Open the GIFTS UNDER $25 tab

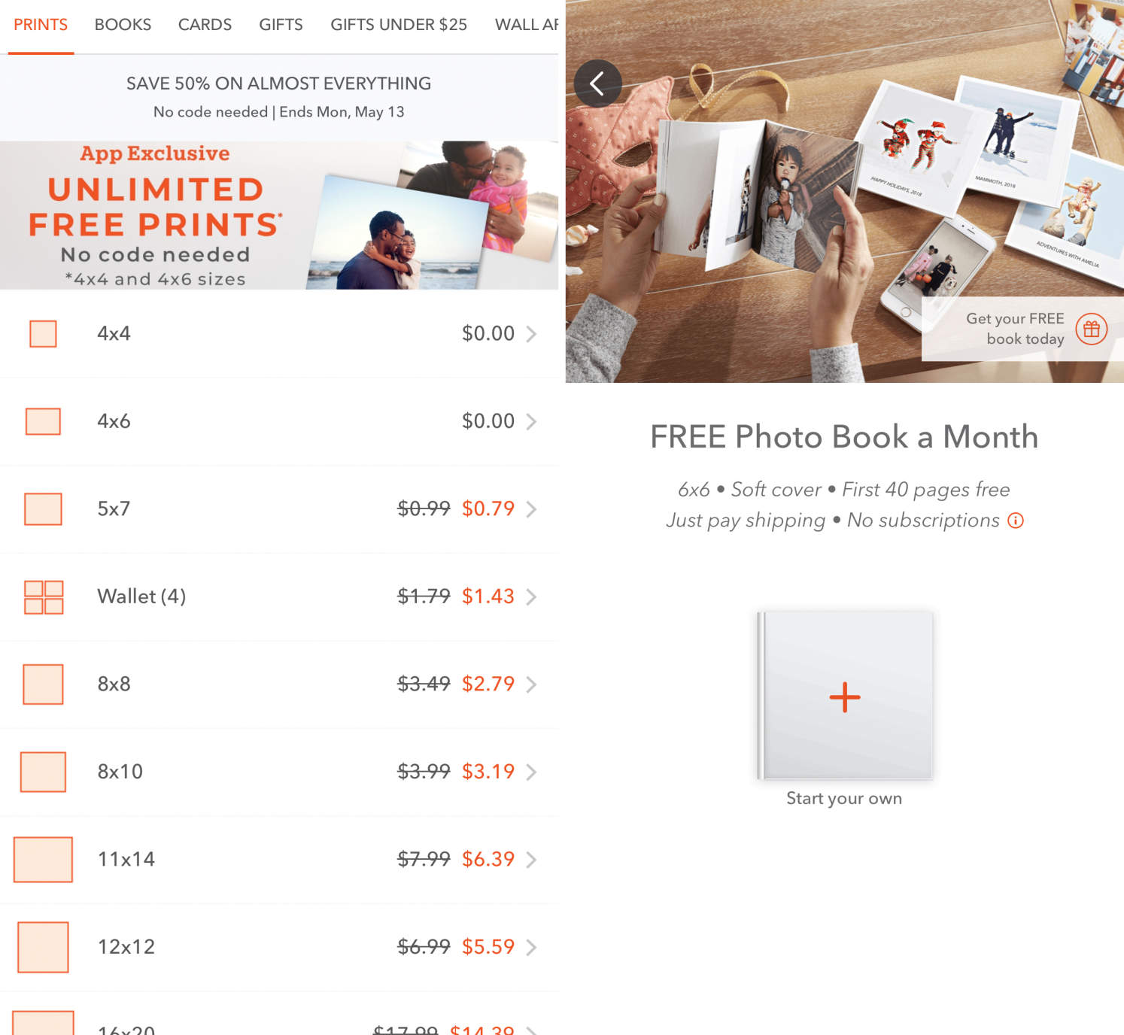(x=399, y=25)
